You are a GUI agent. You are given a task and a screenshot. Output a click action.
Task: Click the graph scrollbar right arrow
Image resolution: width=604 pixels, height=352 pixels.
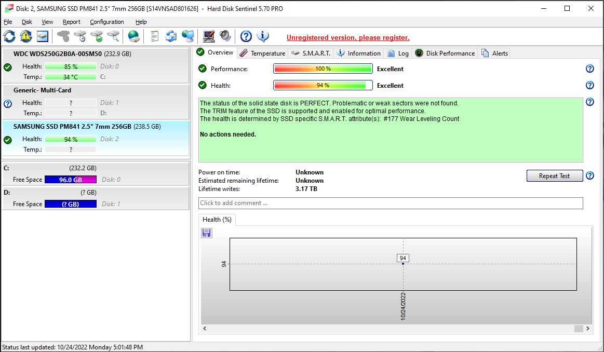[x=587, y=329]
